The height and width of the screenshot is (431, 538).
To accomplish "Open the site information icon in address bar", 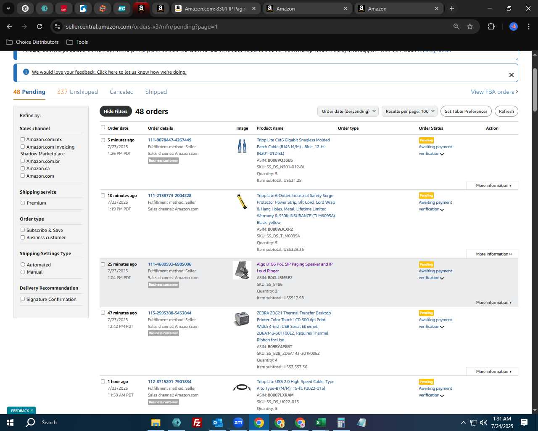I will tap(58, 27).
